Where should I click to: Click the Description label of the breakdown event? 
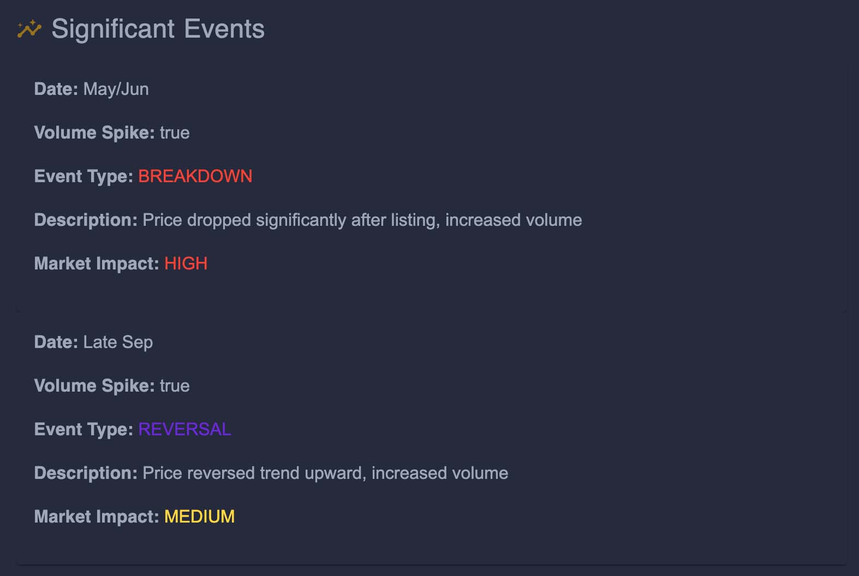pos(85,220)
